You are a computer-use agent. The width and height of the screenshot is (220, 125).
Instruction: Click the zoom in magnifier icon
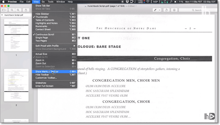click(x=18, y=10)
